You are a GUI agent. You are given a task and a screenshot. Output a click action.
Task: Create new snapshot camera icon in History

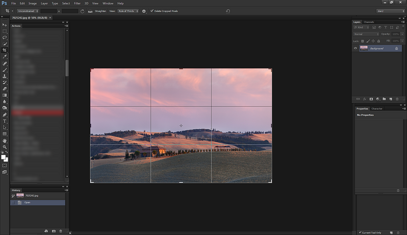coord(54,231)
